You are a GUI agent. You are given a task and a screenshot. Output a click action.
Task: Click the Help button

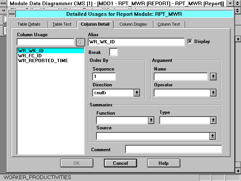click(x=163, y=163)
